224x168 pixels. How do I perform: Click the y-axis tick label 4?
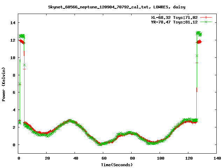[x=14, y=110]
